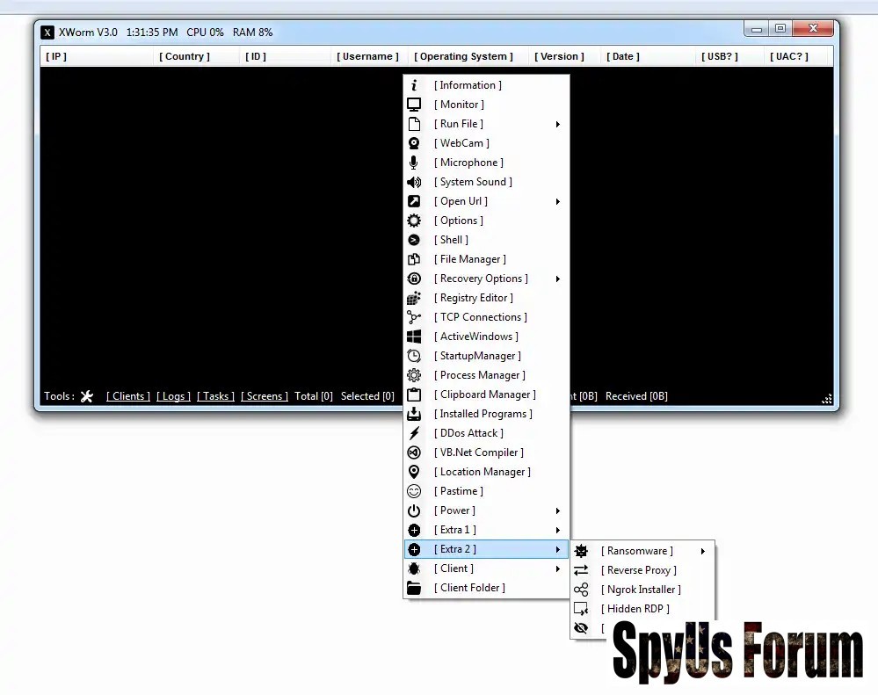Screen dimensions: 878x695
Task: Open the Screens link in the bottom bar
Action: (x=265, y=396)
